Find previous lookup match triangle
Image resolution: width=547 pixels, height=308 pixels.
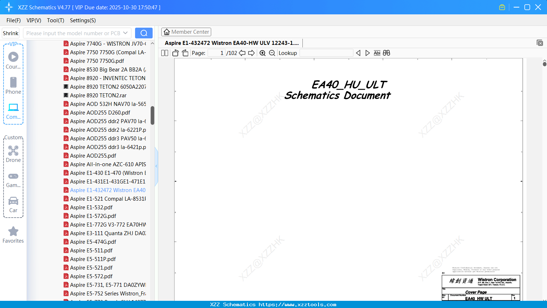[x=358, y=53]
